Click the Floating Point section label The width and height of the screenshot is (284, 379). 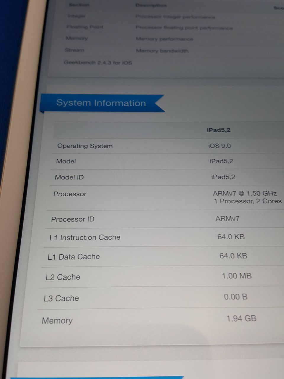(x=85, y=27)
